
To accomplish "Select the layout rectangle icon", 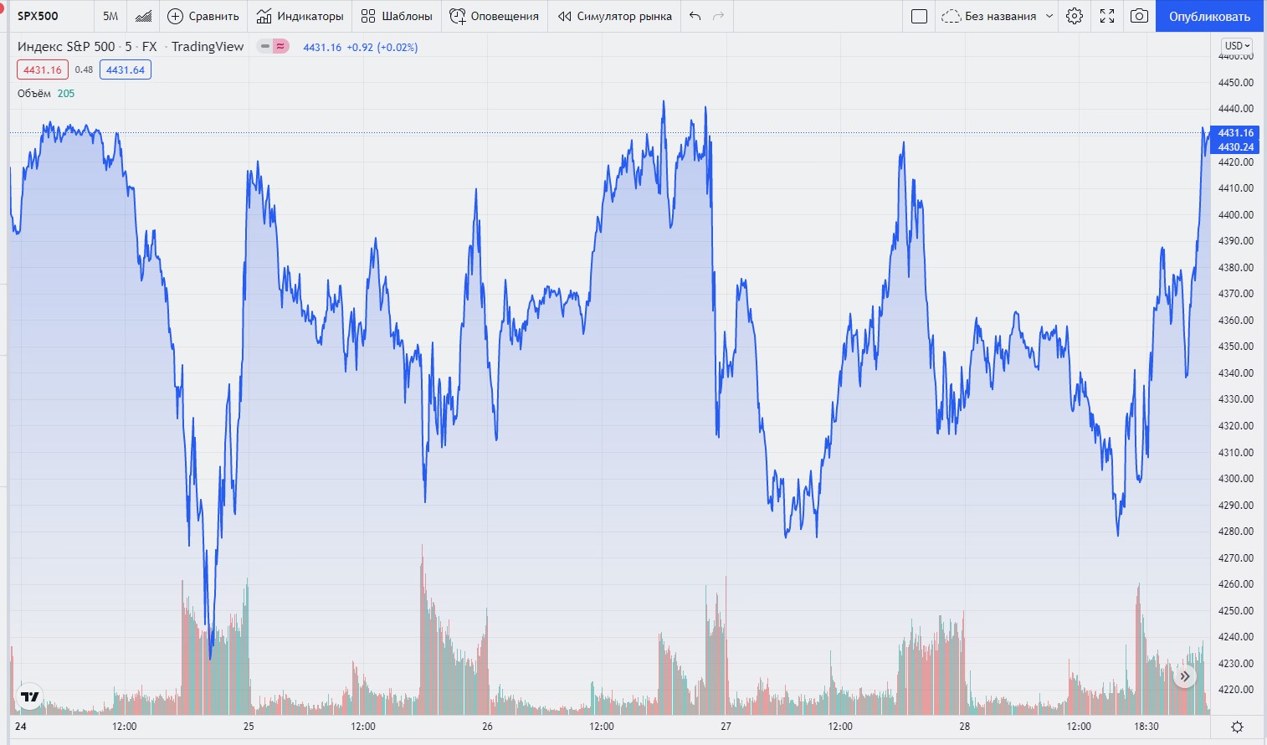I will 919,16.
